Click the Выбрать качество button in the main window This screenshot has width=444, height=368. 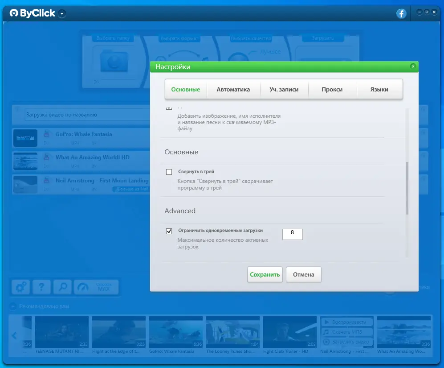pyautogui.click(x=251, y=39)
